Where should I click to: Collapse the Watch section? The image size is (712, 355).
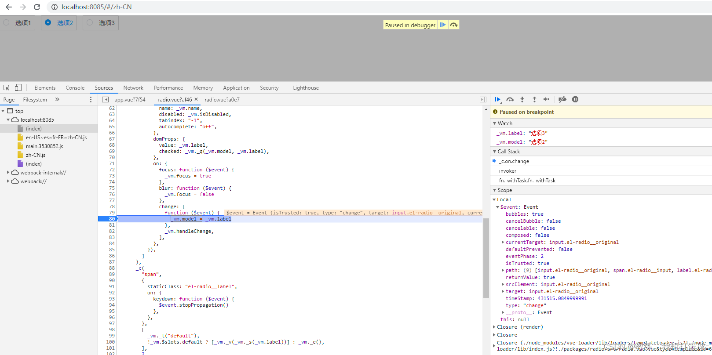[494, 123]
